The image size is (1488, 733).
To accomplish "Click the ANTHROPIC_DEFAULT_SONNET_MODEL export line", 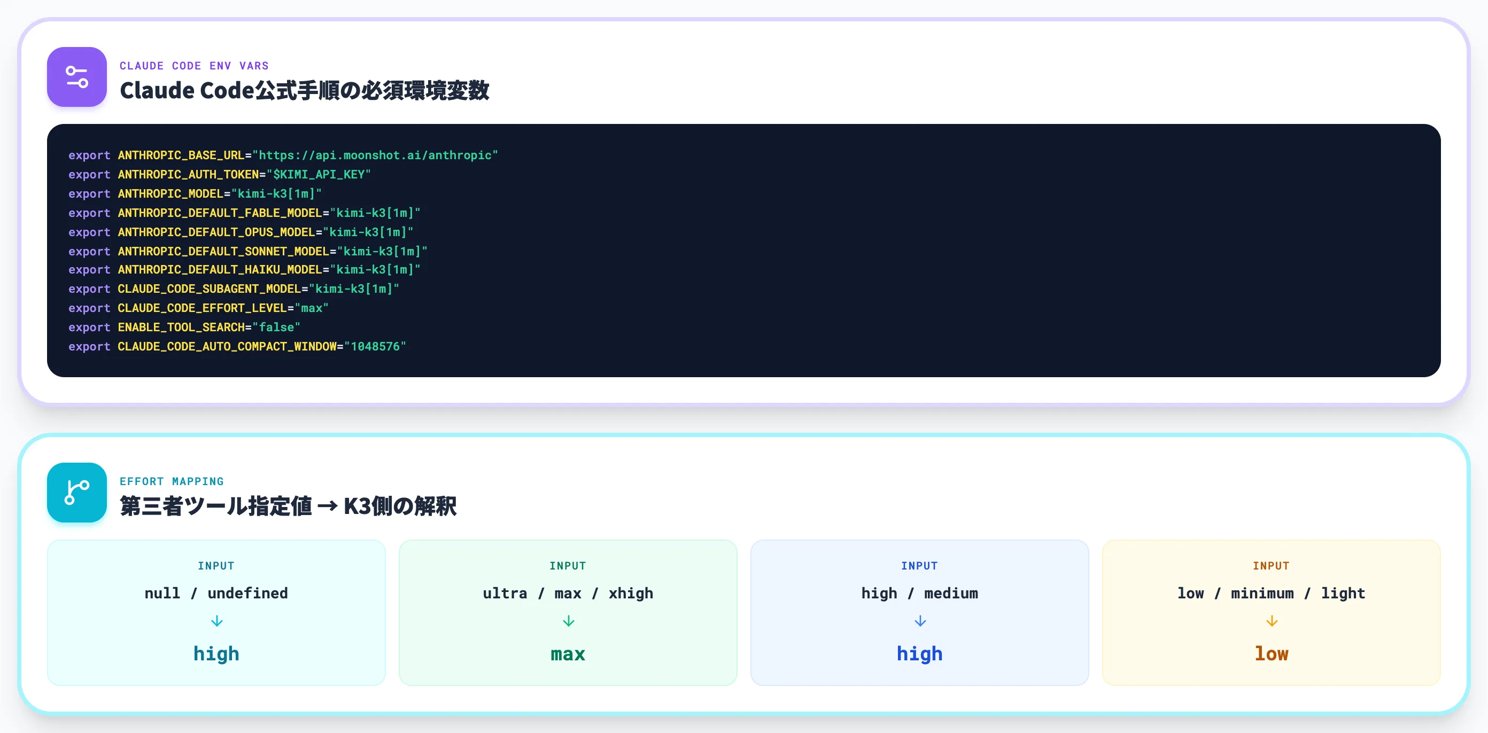I will [x=248, y=251].
